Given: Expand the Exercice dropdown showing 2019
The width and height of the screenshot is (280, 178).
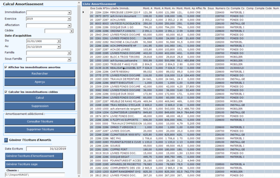Looking at the screenshot, I should pyautogui.click(x=69, y=19).
